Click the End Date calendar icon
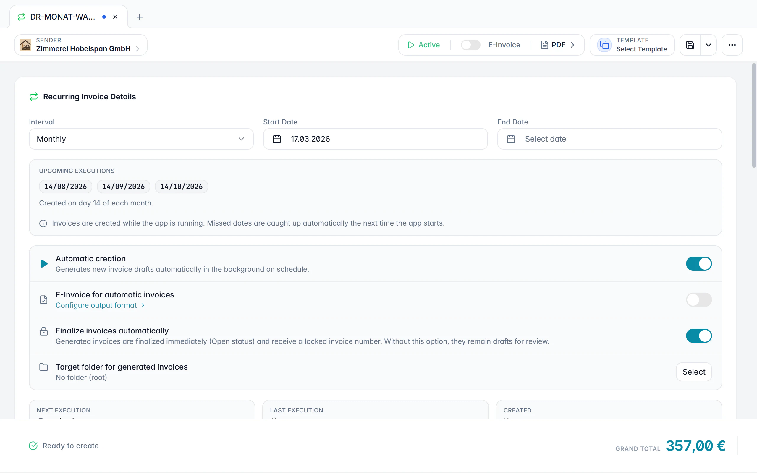This screenshot has height=473, width=757. tap(511, 139)
